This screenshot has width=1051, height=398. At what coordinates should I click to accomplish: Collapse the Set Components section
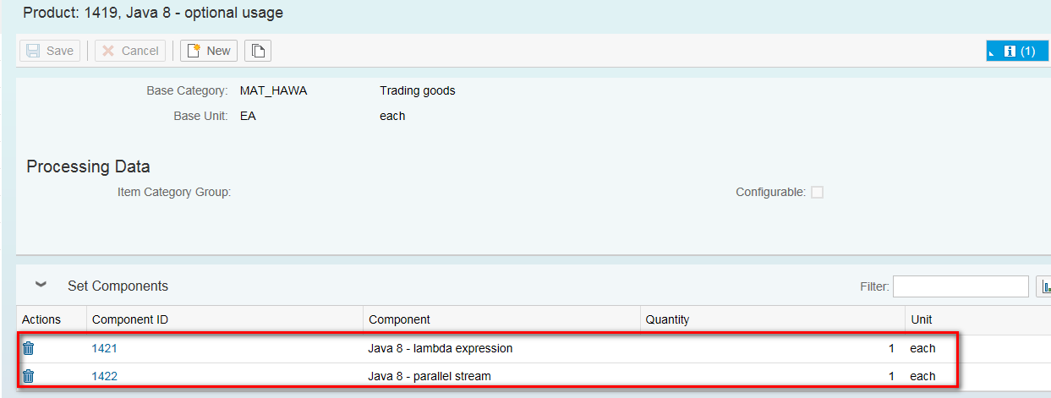[x=41, y=286]
